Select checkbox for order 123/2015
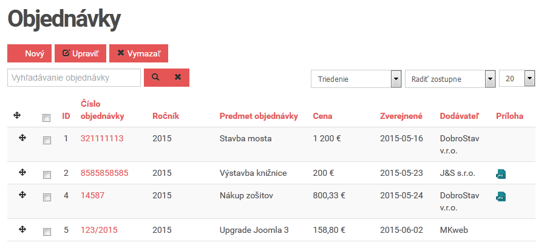Viewport: 547px width, 245px height. [x=47, y=232]
